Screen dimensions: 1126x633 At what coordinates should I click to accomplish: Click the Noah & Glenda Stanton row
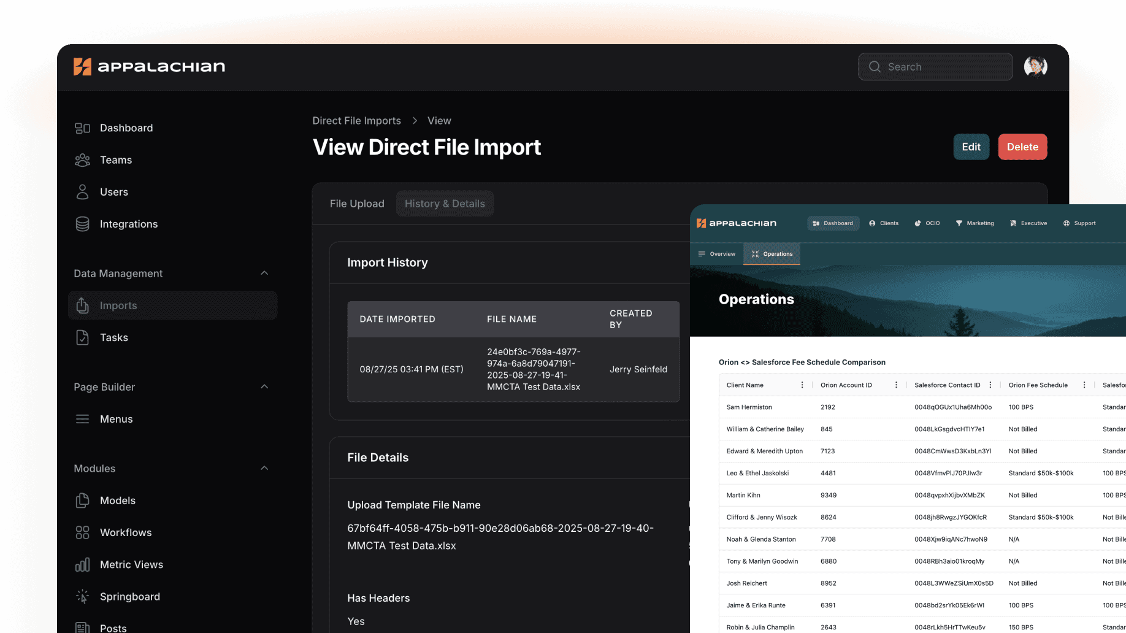tap(922, 540)
